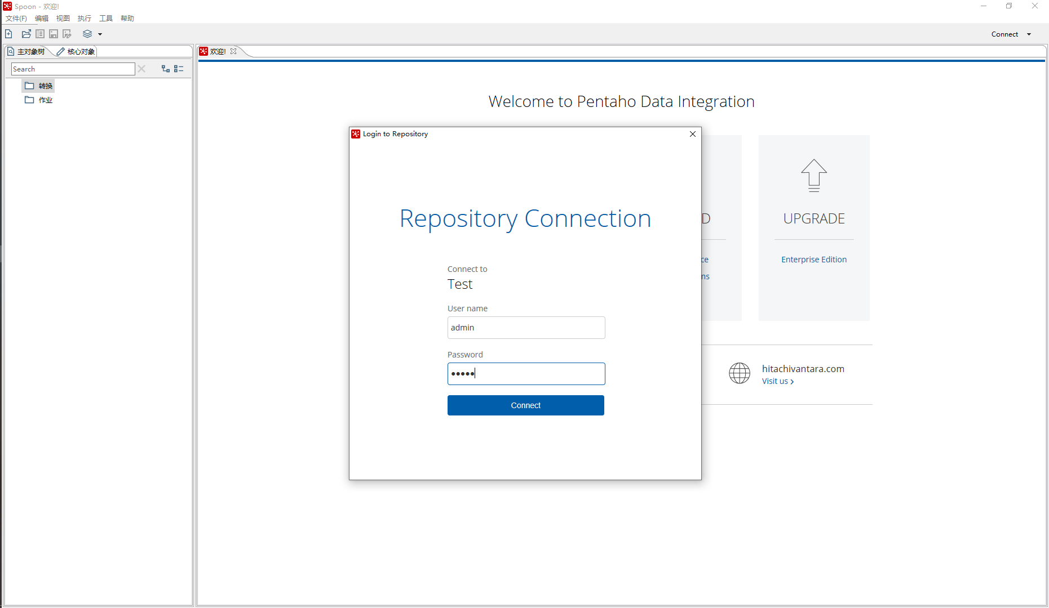
Task: Open the 帮助 menu
Action: (127, 19)
